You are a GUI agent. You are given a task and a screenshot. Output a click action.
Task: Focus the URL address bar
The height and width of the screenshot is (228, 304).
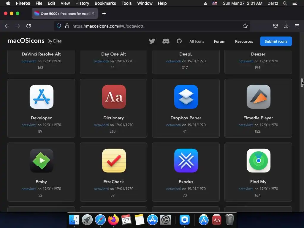[x=152, y=26]
